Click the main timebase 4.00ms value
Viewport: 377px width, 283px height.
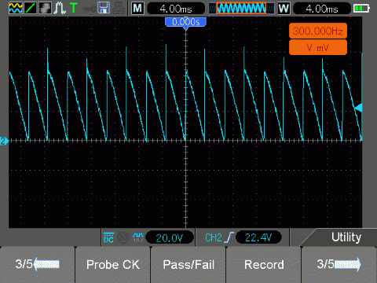click(x=176, y=9)
